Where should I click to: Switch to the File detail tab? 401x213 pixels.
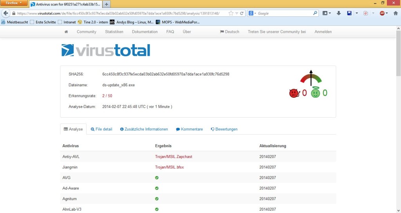(101, 129)
